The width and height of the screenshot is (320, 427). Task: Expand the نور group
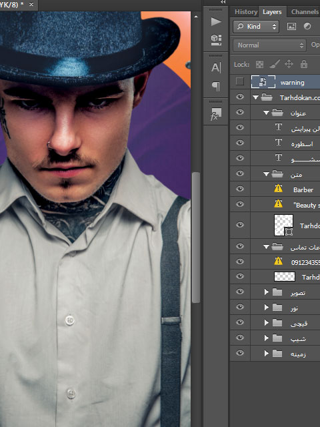[267, 308]
